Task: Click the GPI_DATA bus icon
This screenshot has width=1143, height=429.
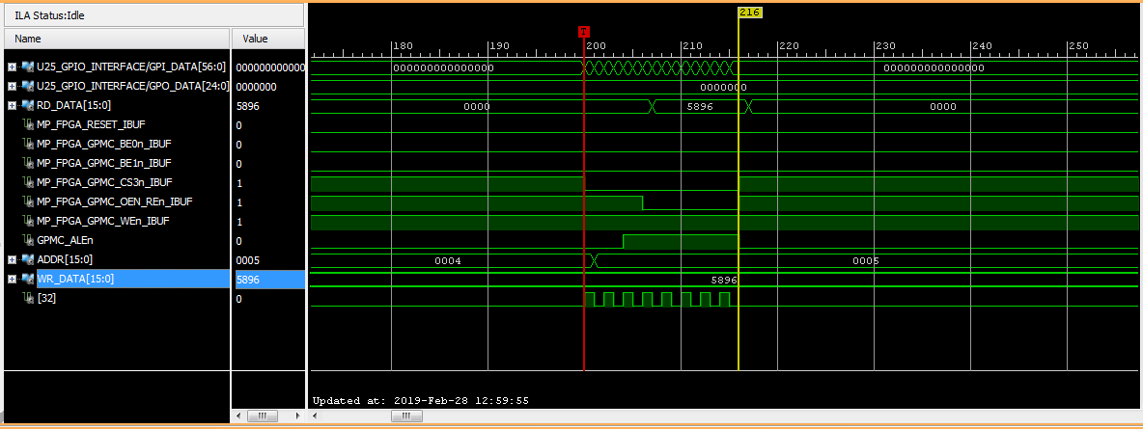Action: [x=27, y=67]
